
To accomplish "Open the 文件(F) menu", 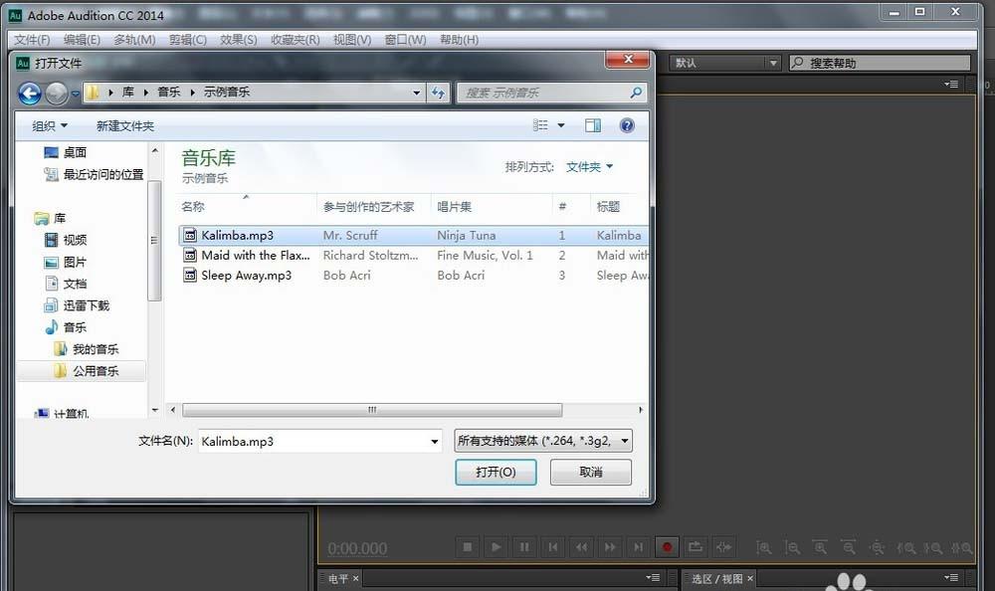I will [32, 40].
